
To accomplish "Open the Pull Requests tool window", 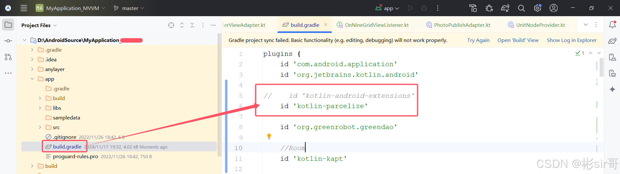I will [x=8, y=57].
